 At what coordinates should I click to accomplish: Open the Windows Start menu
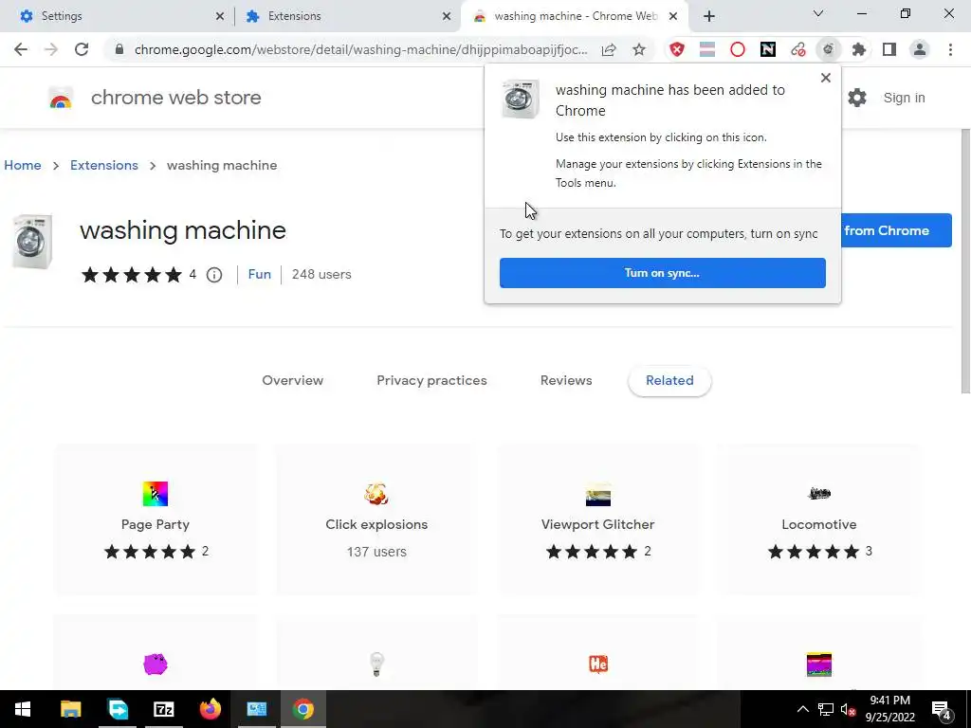[x=23, y=709]
